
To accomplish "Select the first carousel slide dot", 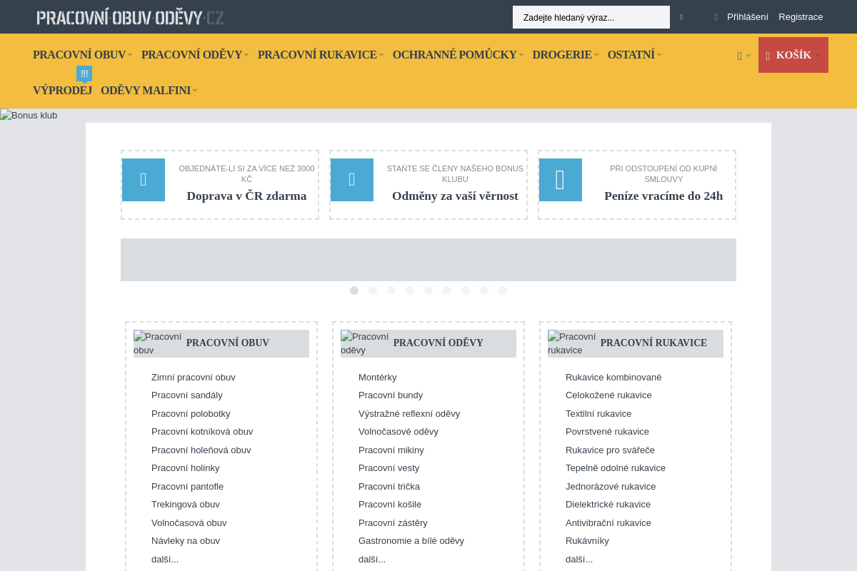I will click(x=354, y=290).
